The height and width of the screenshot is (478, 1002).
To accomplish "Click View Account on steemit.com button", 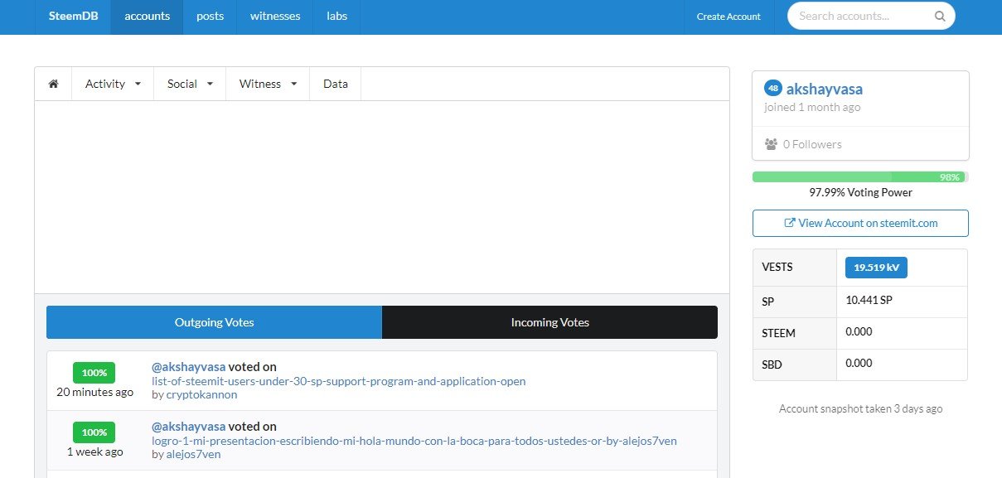I will [860, 223].
